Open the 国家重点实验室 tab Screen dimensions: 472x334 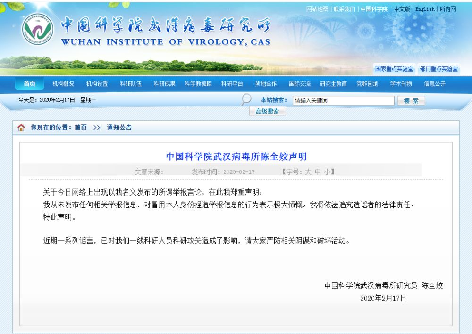(394, 69)
